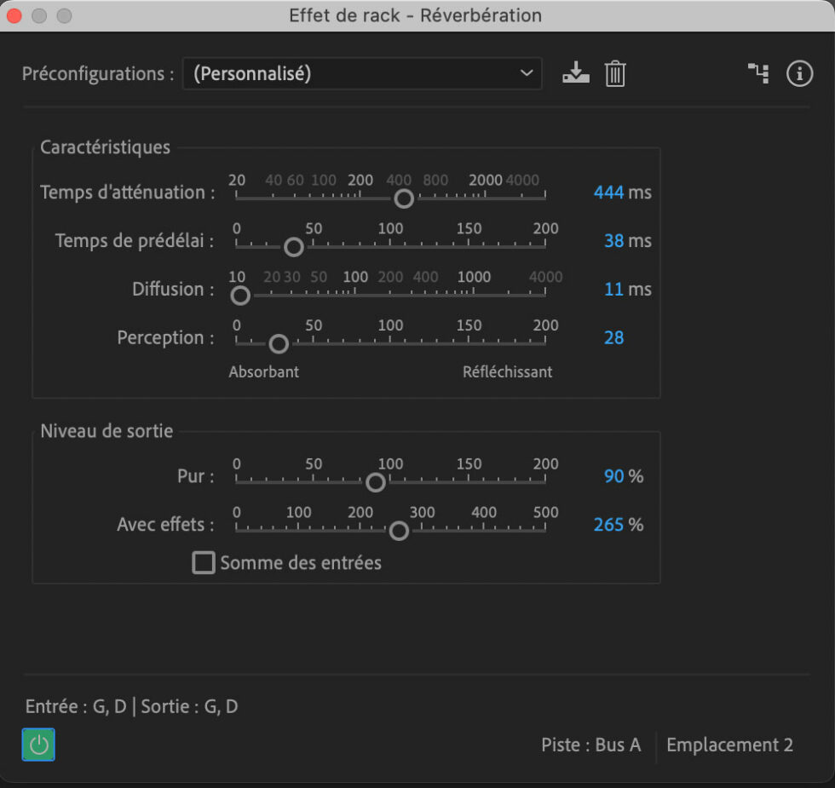Click the Perception slider handle
Screen dimensions: 835x788
279,344
